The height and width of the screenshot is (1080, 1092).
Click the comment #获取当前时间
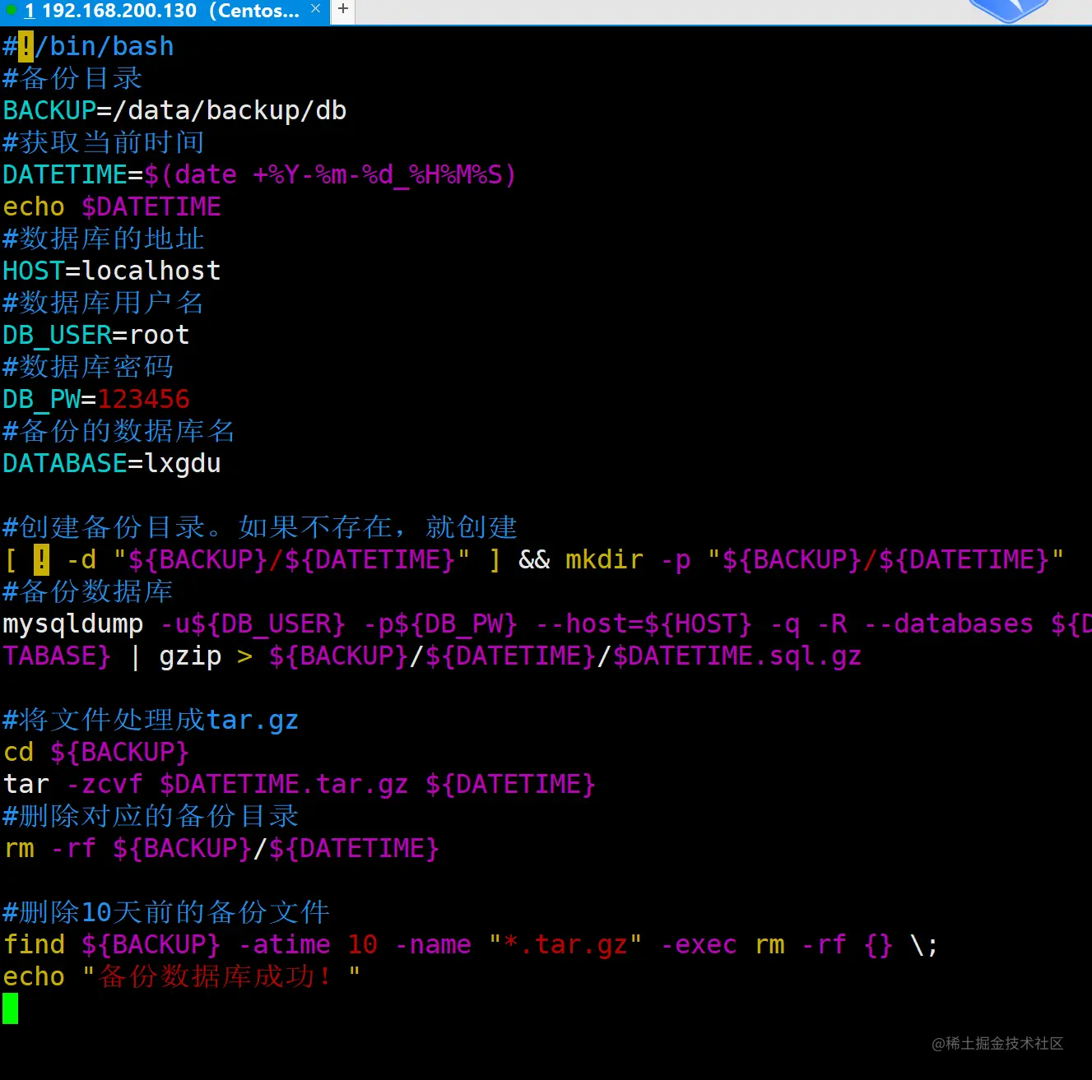pyautogui.click(x=104, y=142)
